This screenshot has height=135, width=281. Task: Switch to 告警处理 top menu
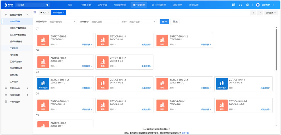[102, 5]
